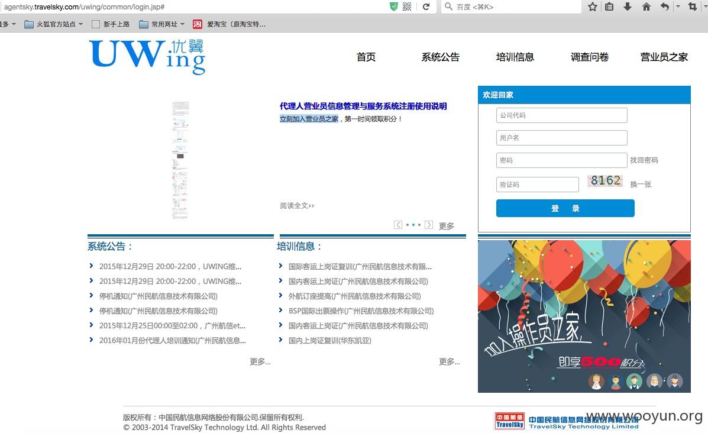The image size is (708, 433).
Task: Open 2015年12月25日00:00至02:00 notice
Action: point(173,325)
